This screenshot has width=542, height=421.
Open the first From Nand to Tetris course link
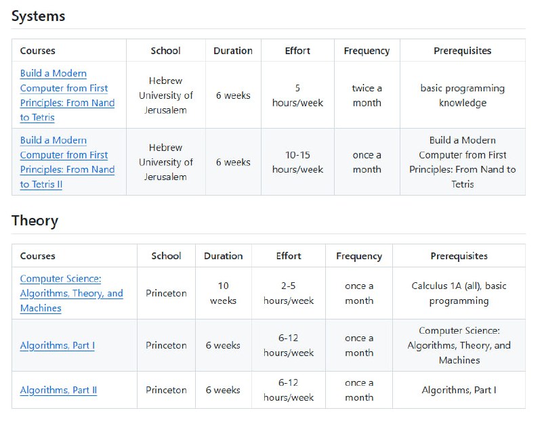pos(67,95)
